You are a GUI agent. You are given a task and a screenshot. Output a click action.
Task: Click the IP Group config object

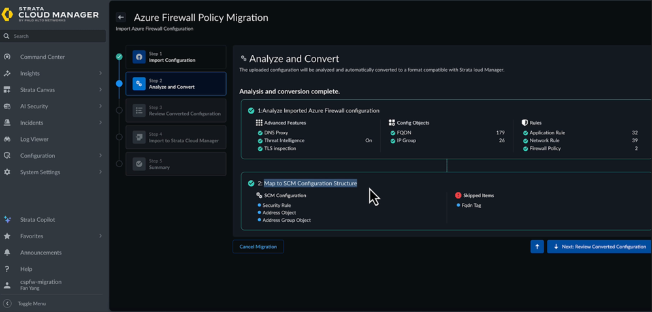click(448, 140)
